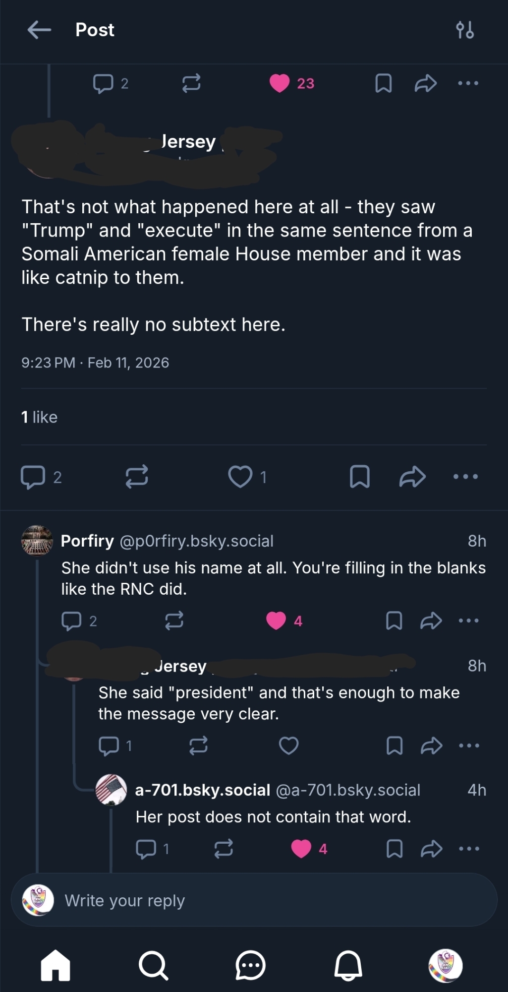Unlike Porfiry's reply

click(x=276, y=620)
